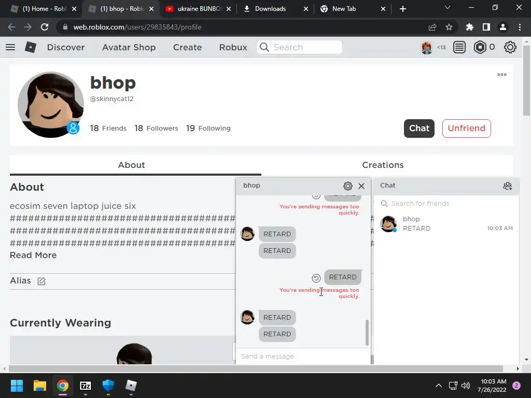Open the bhop chat settings gear
The height and width of the screenshot is (398, 531).
348,186
